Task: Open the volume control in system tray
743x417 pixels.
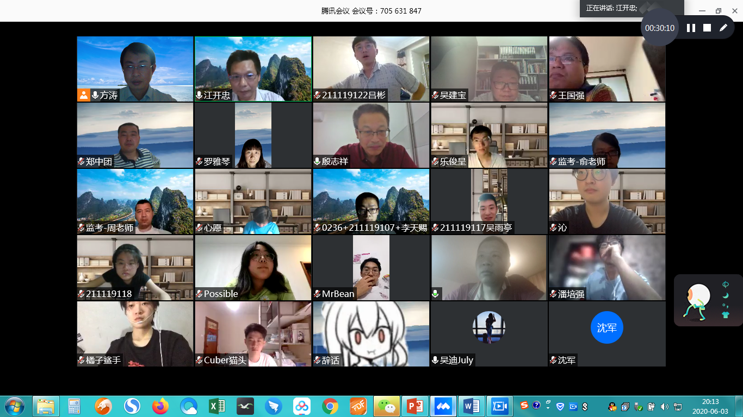Action: (x=664, y=406)
